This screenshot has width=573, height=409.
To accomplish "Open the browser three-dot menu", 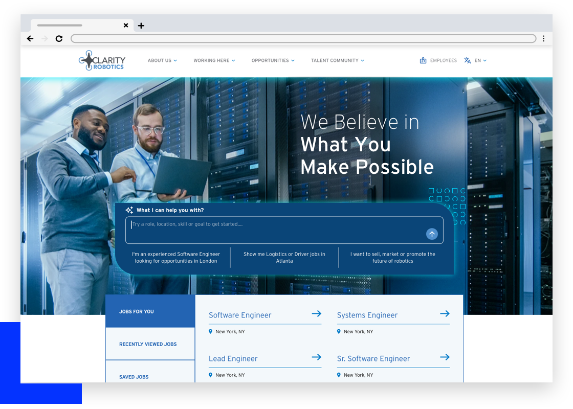I will [544, 38].
